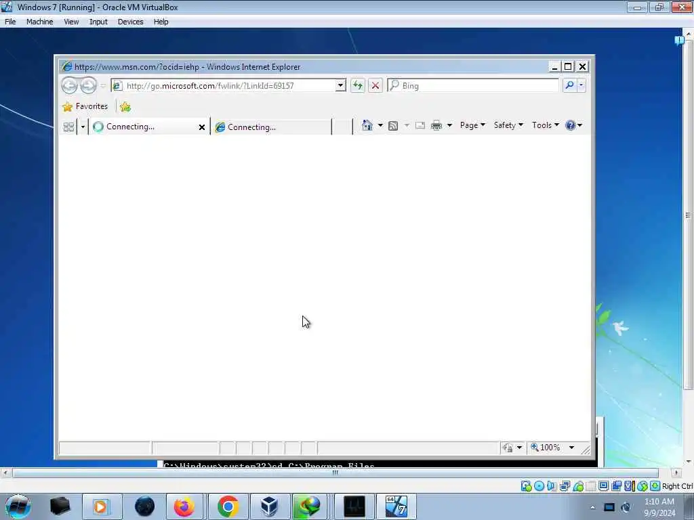
Task: Expand Print dropdown arrow
Action: (x=449, y=125)
